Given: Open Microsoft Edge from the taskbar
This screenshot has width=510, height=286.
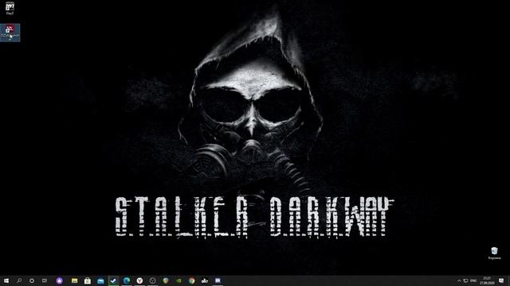Looking at the screenshot, I should (x=127, y=280).
